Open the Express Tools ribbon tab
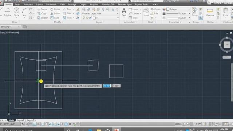Screen dimensions: 233x131 tap(141, 4)
